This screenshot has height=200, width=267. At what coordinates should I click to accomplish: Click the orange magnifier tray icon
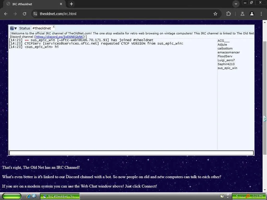tap(248, 196)
